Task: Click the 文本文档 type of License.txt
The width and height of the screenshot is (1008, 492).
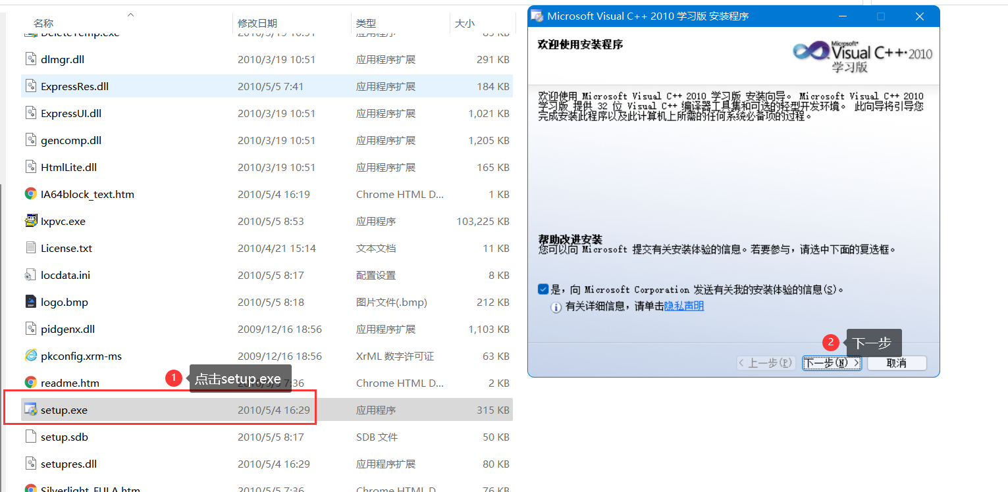Action: click(x=376, y=248)
